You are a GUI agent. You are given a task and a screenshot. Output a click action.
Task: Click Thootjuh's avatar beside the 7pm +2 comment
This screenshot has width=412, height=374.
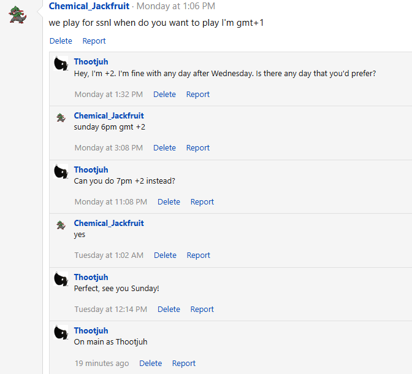(x=61, y=171)
